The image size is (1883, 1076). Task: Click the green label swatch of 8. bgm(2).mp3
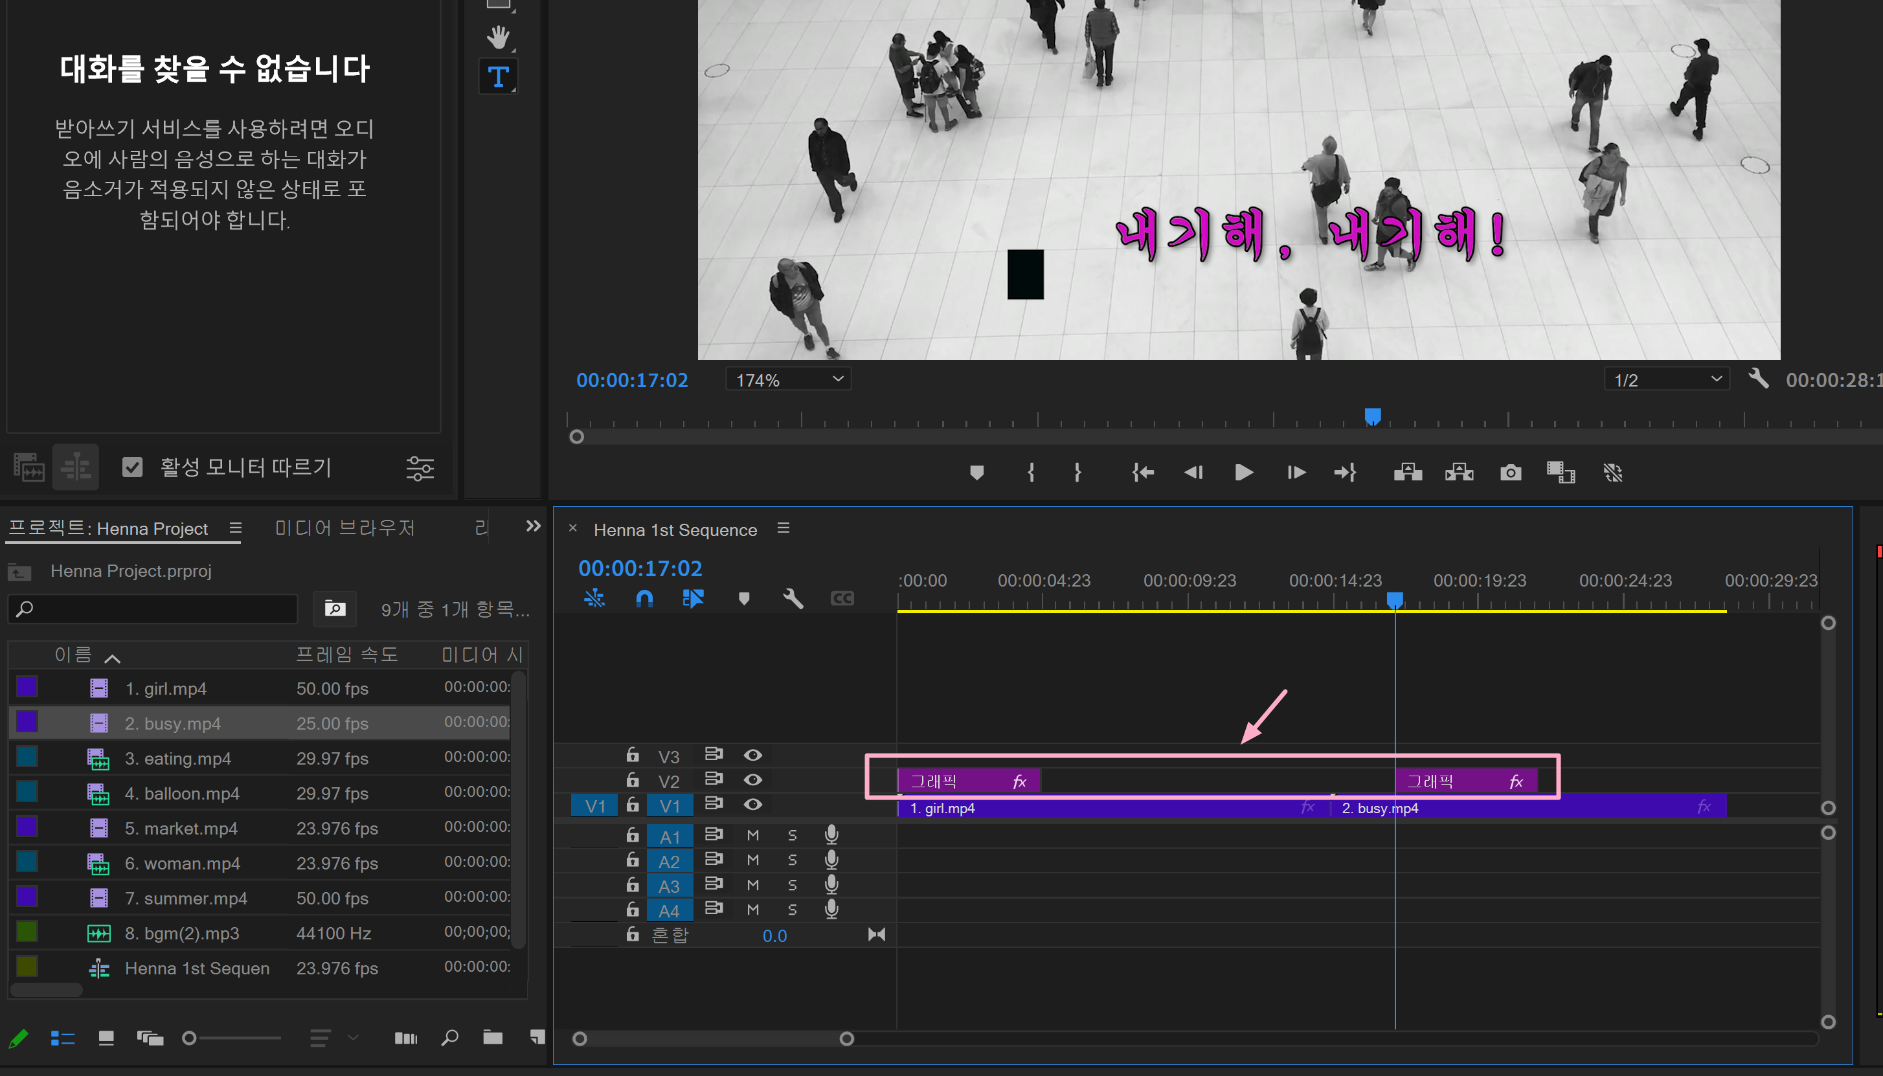(27, 932)
